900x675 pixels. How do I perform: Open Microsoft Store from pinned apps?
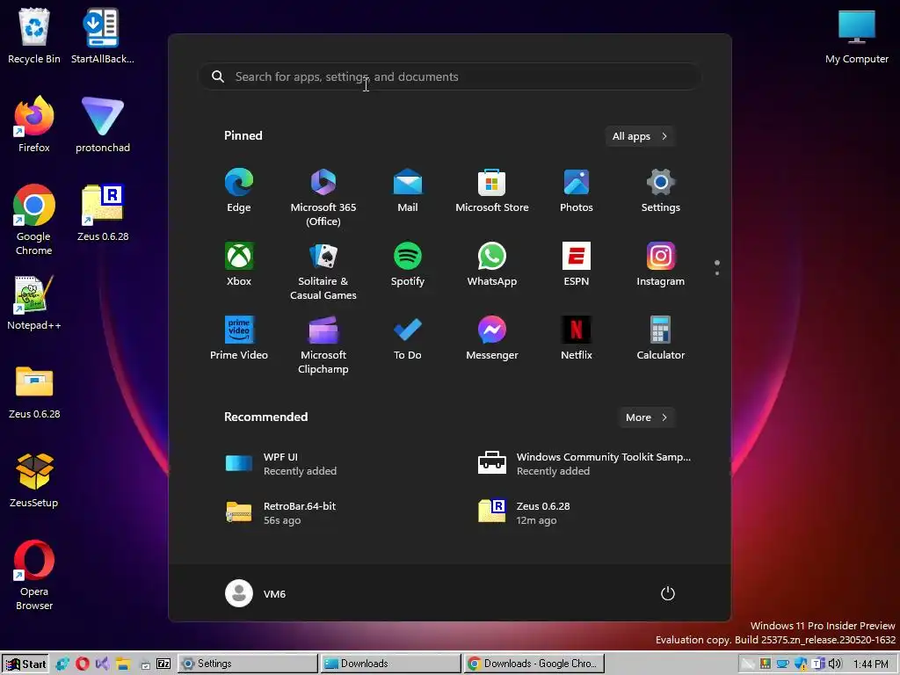[492, 191]
